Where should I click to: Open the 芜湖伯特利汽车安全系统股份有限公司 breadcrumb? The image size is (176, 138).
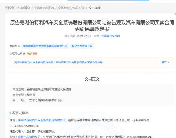tap(60, 8)
